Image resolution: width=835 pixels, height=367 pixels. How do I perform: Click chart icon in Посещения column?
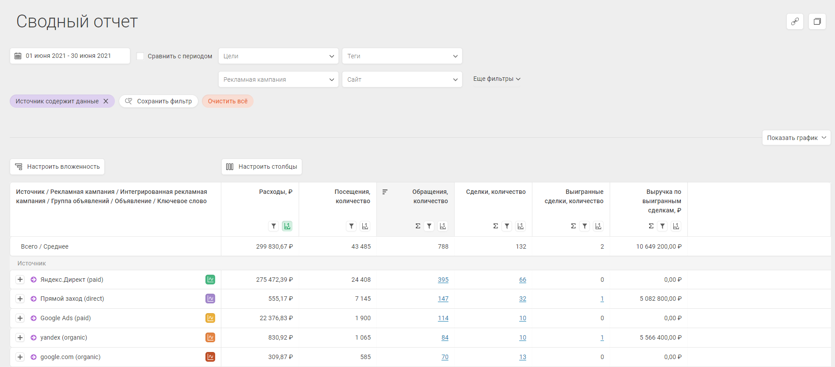tap(365, 226)
